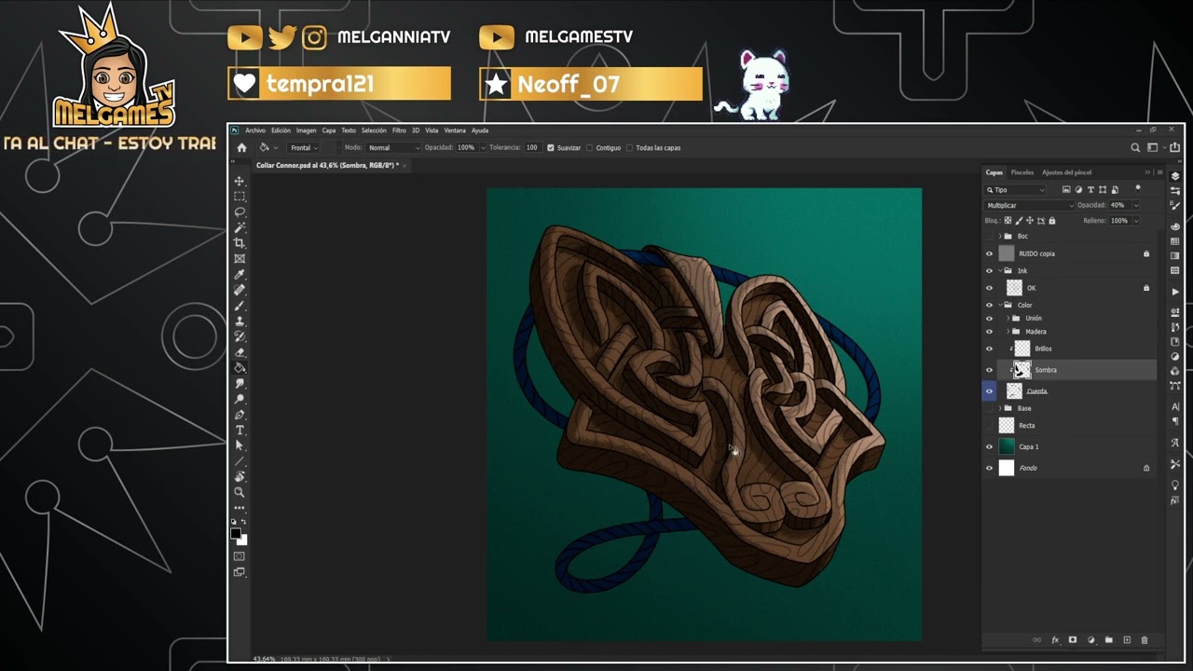Select the Hand tool
The width and height of the screenshot is (1193, 671).
(240, 476)
